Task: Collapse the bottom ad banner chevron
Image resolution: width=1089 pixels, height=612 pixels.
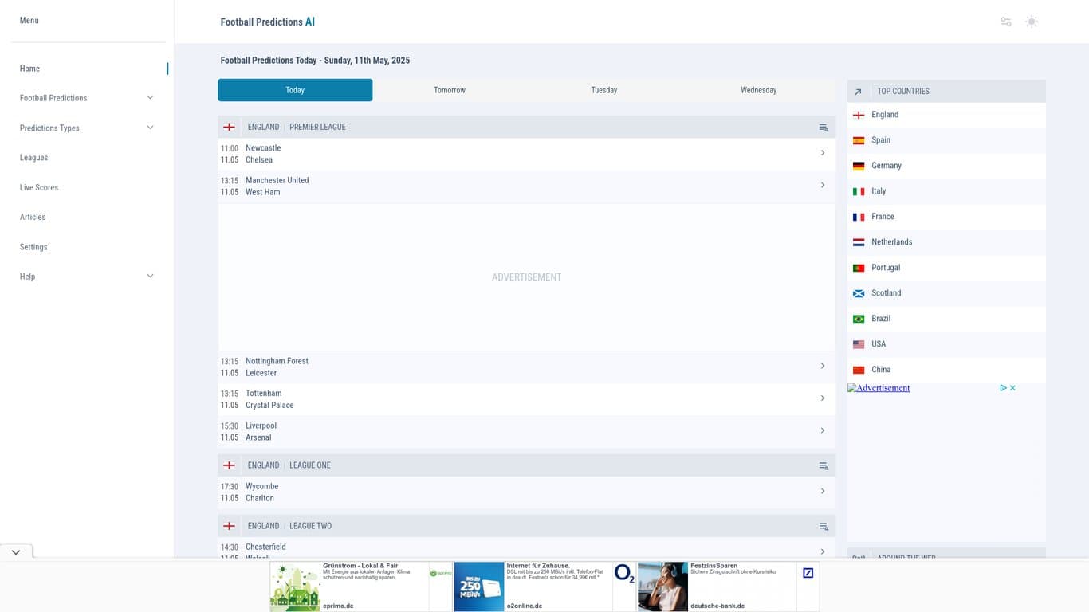Action: [16, 551]
